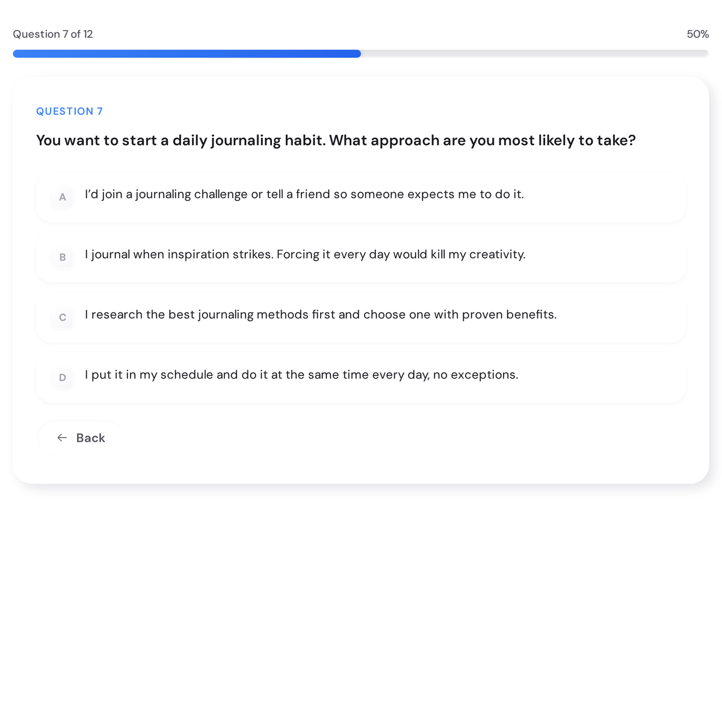Screen dimensions: 722x722
Task: Click the Back text label
Action: [90, 437]
